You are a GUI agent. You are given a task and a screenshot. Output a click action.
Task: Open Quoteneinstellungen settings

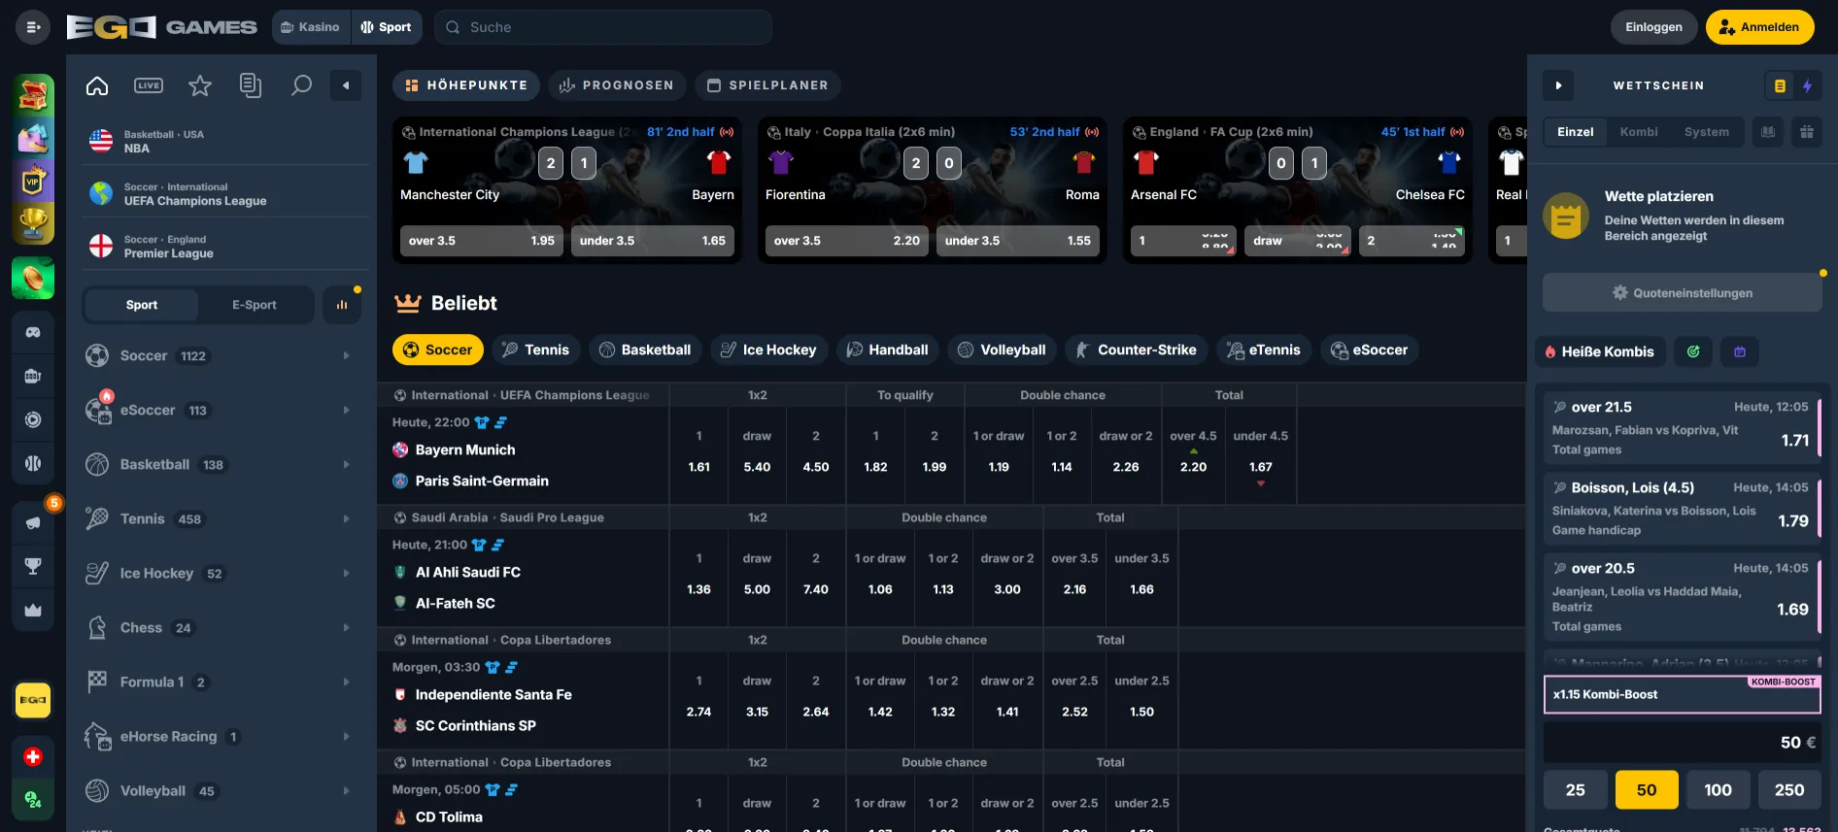1683,293
